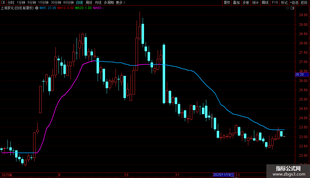Switch to 月线 monthly chart
This screenshot has height=178, width=310.
click(x=98, y=2)
